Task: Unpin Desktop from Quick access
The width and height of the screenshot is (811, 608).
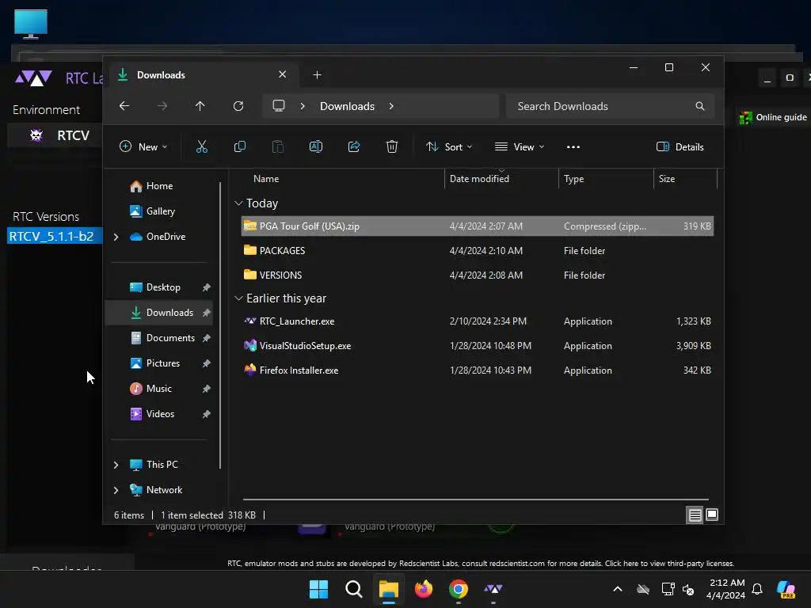Action: tap(207, 287)
